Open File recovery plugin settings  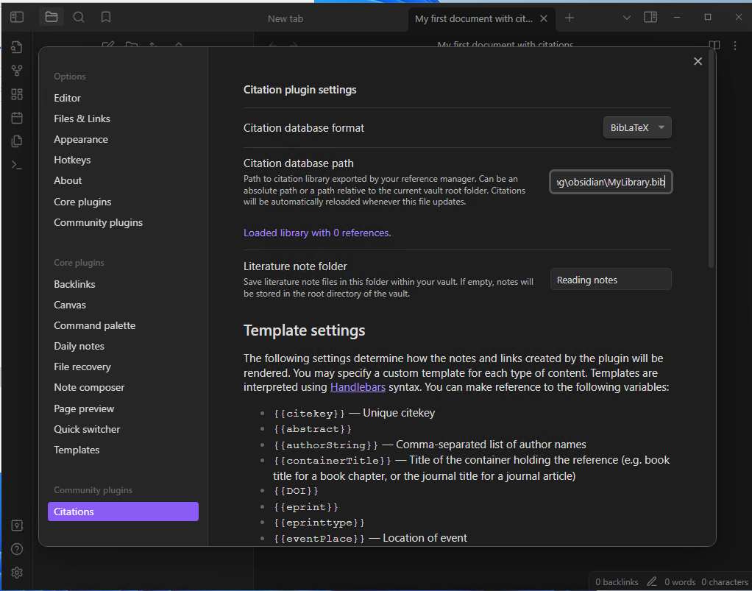click(x=82, y=367)
